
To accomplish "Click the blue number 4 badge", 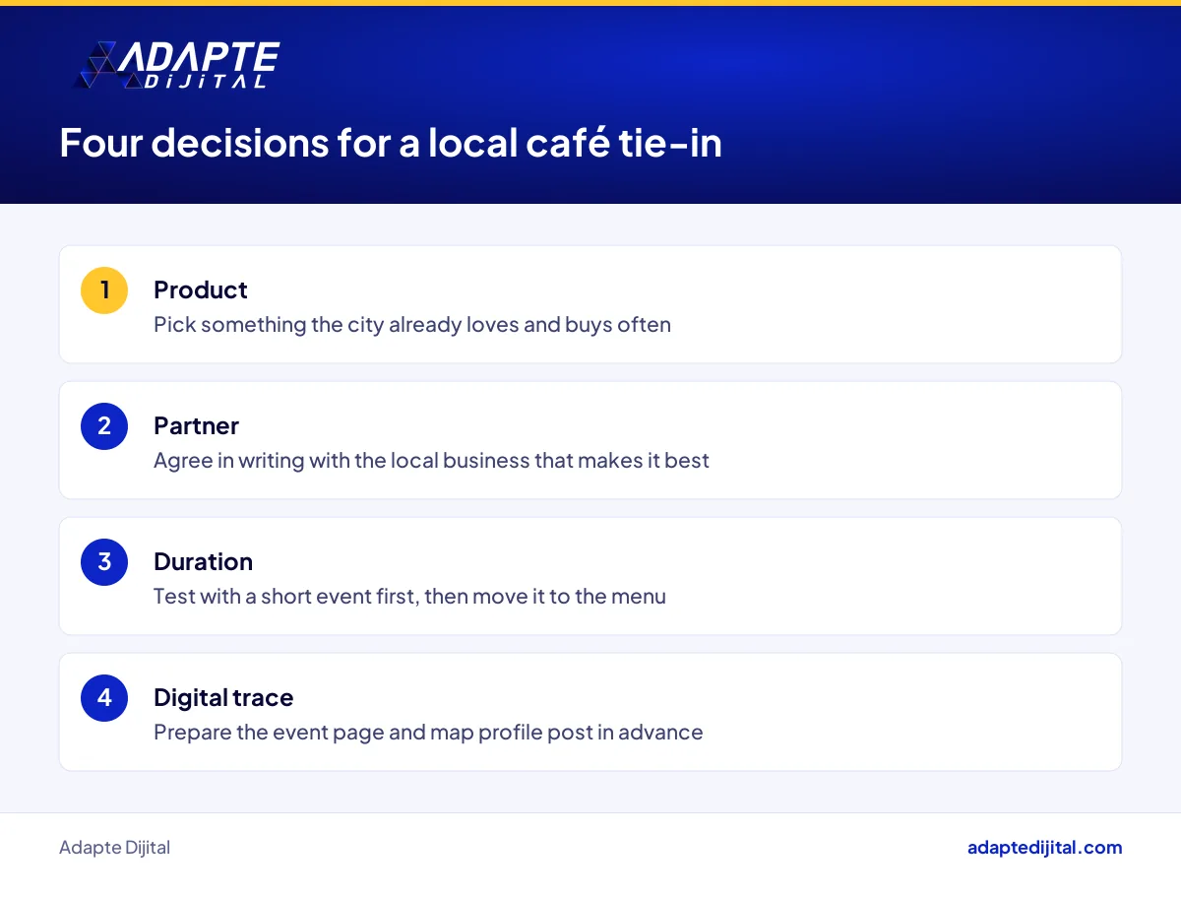I will (104, 698).
